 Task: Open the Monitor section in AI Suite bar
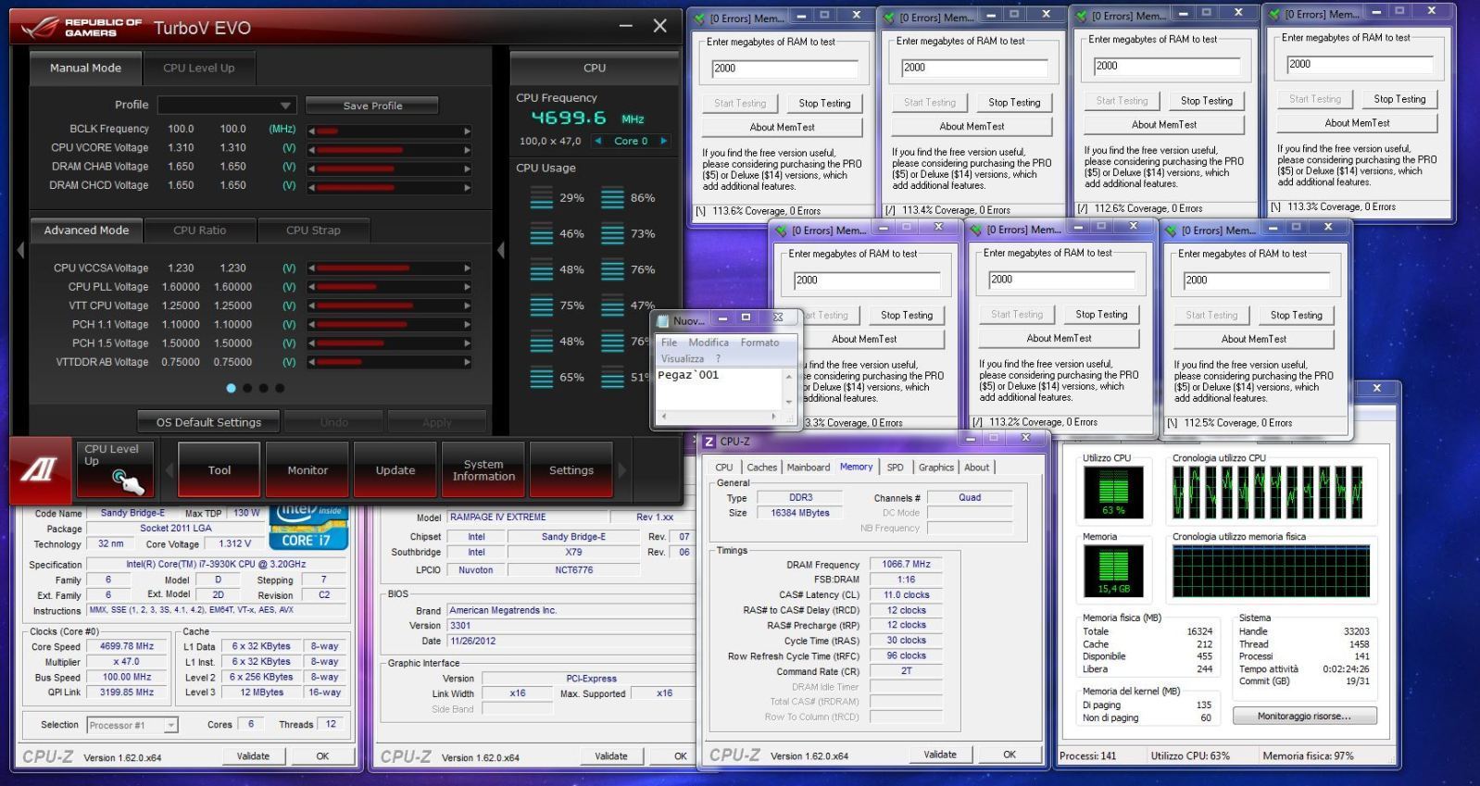(x=307, y=470)
